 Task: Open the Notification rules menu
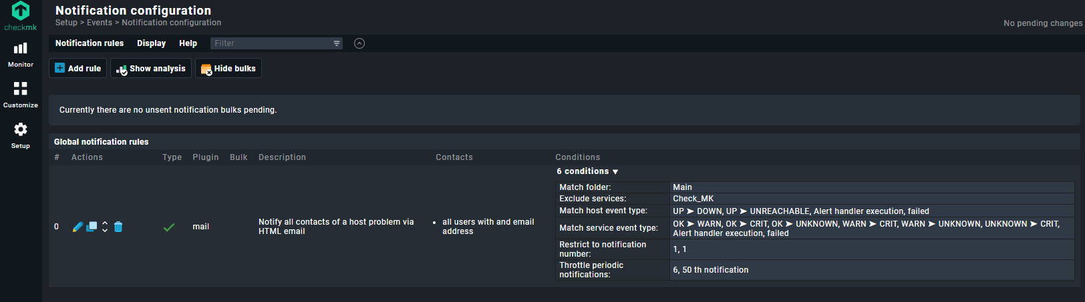tap(90, 43)
